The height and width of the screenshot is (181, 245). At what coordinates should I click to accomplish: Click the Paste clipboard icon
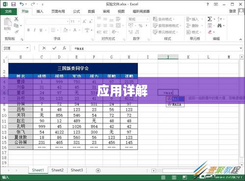(x=7, y=22)
